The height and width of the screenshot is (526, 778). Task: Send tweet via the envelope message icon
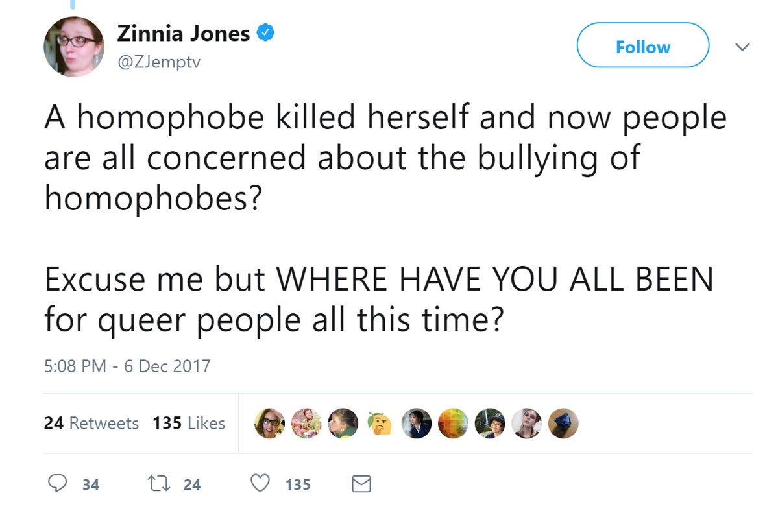coord(361,484)
